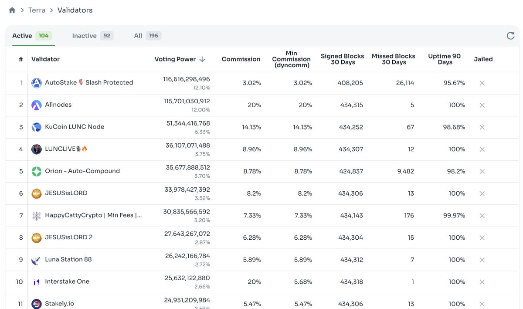This screenshot has height=309, width=523.
Task: Click the home icon in the breadcrumb
Action: (x=12, y=10)
